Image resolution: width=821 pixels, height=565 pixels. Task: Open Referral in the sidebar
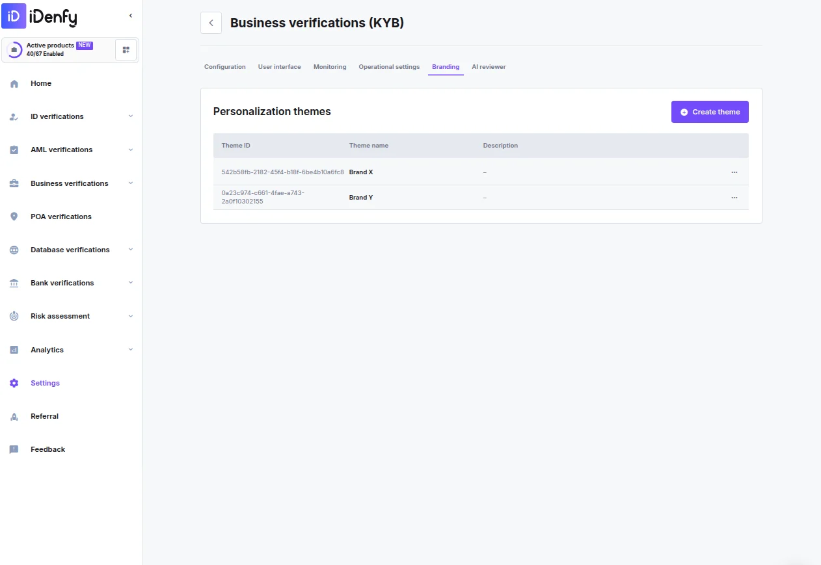(x=44, y=416)
